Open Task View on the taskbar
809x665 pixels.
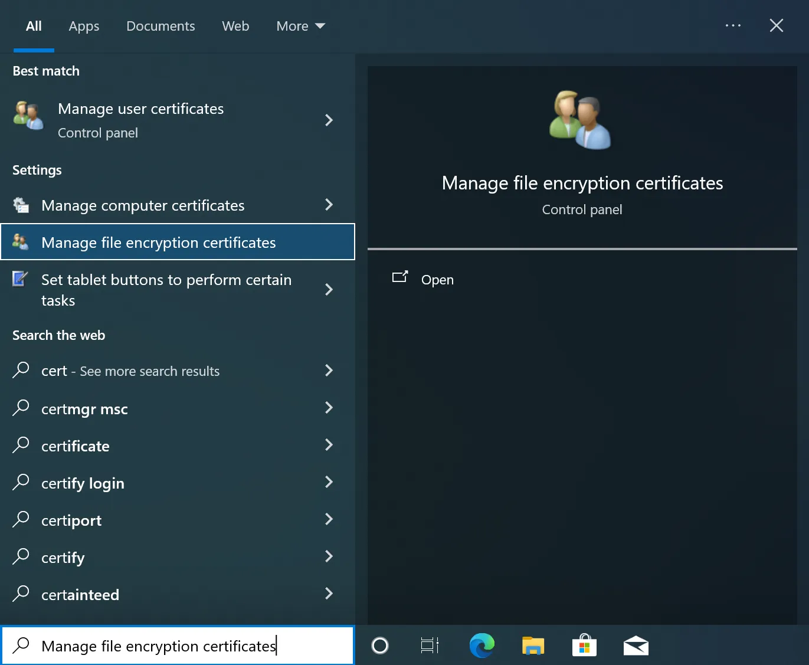(x=430, y=646)
